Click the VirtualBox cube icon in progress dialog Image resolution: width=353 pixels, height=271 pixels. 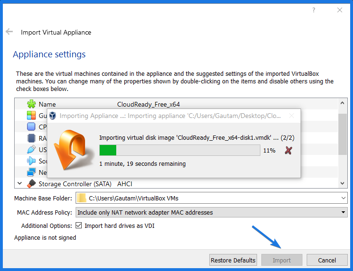[52, 116]
